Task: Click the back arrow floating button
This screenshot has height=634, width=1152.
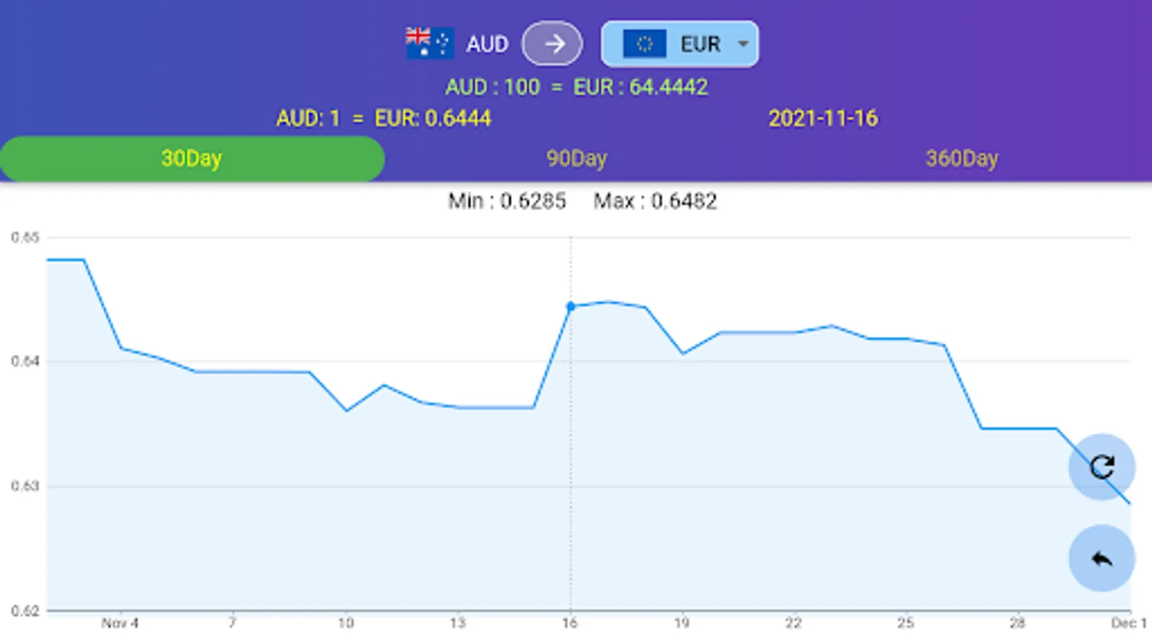Action: [x=1101, y=559]
